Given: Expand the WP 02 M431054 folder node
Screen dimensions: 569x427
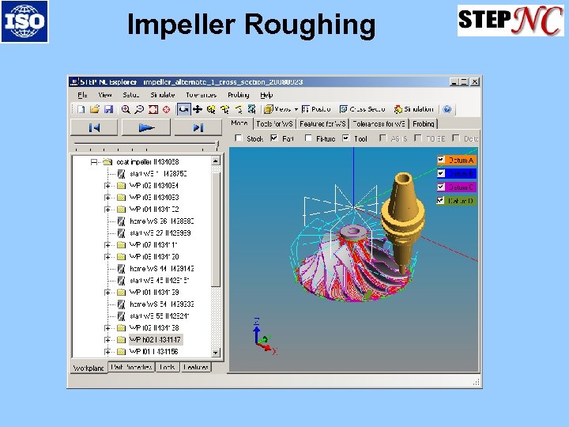Looking at the screenshot, I should pyautogui.click(x=107, y=186).
